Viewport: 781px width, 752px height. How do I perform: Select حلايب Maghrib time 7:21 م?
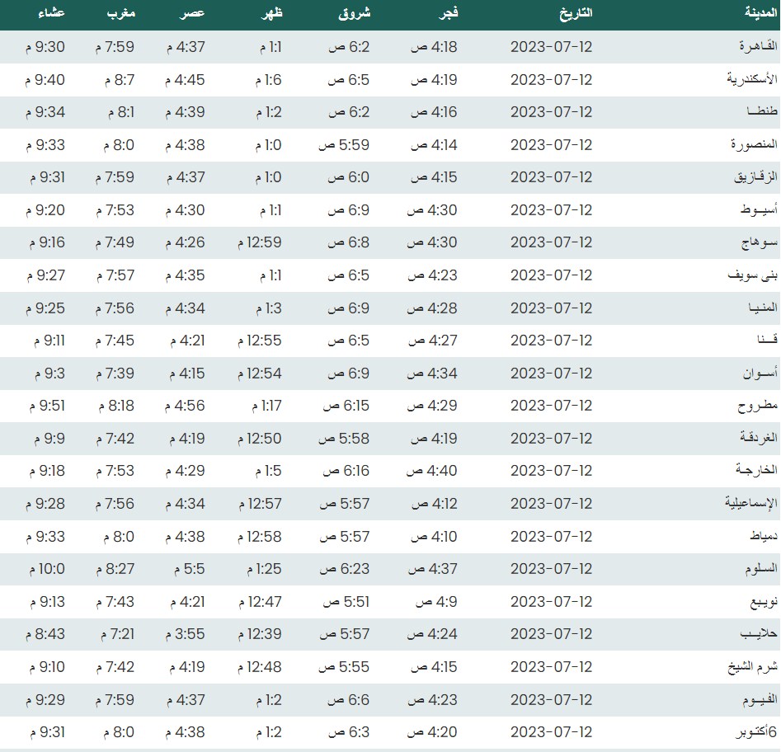click(x=117, y=634)
